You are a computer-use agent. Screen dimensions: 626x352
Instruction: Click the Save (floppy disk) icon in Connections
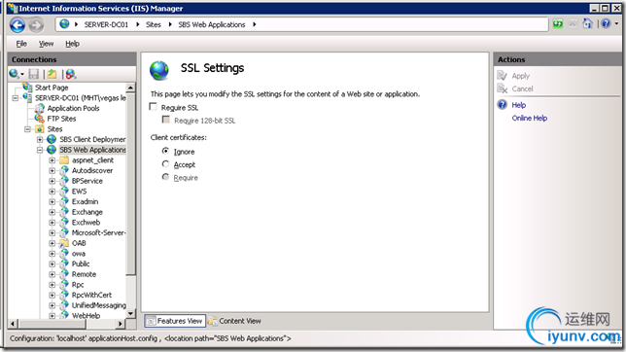pos(34,74)
